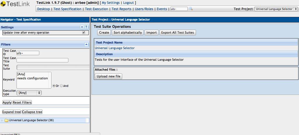This screenshot has width=299, height=135.
Task: Toggle Update tree after every operation
Action: [84, 33]
